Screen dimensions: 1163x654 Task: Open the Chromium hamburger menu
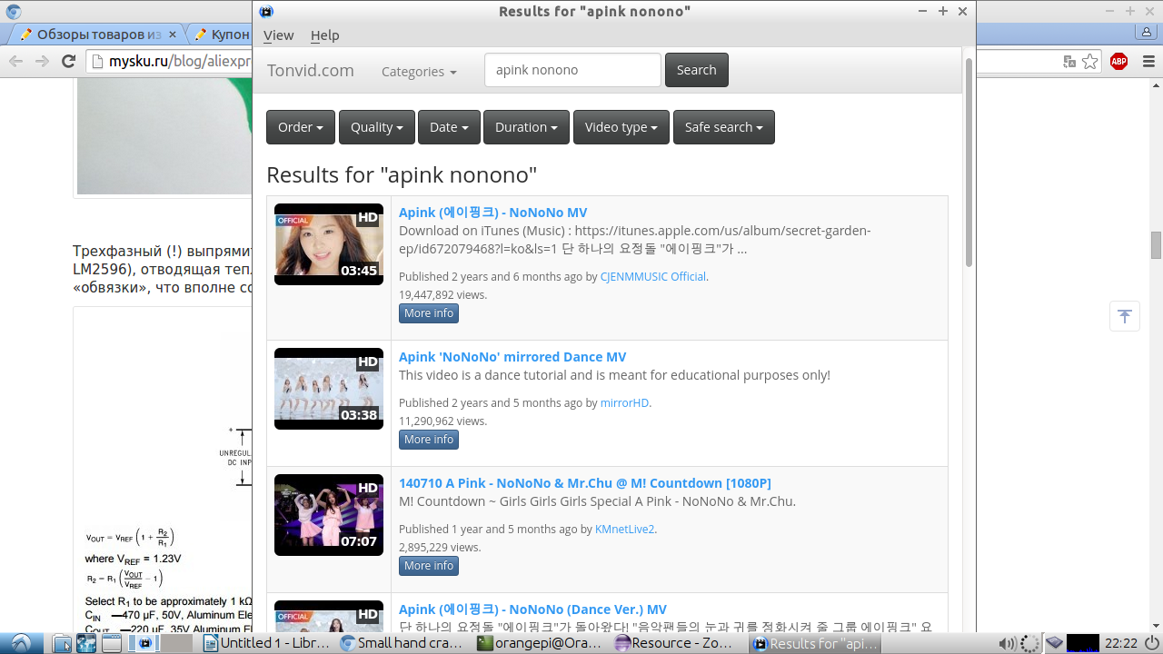coord(1148,62)
